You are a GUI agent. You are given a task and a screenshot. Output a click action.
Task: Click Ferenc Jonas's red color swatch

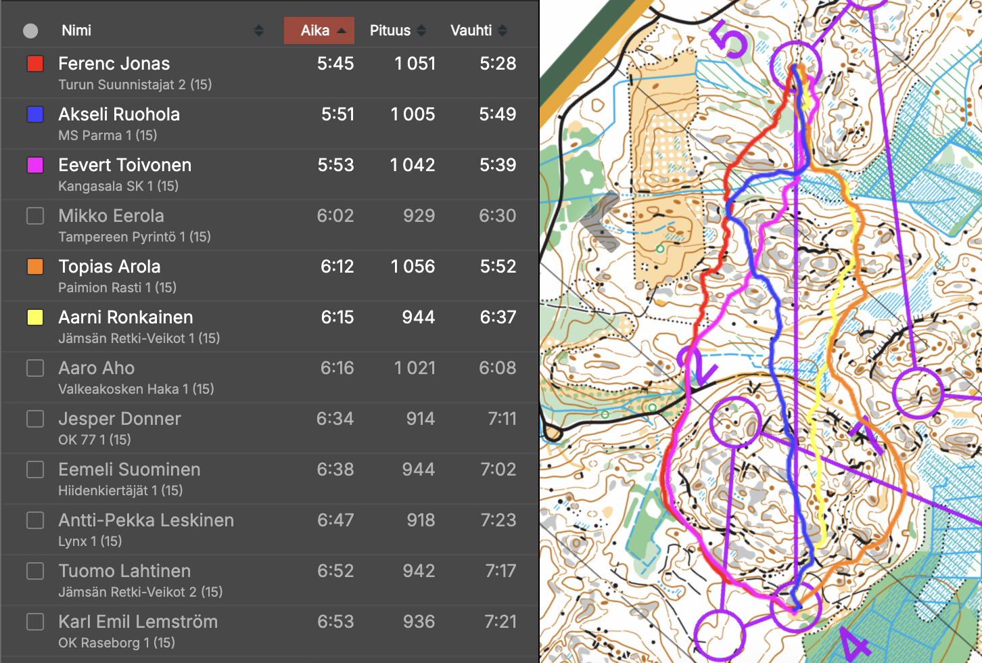[35, 64]
